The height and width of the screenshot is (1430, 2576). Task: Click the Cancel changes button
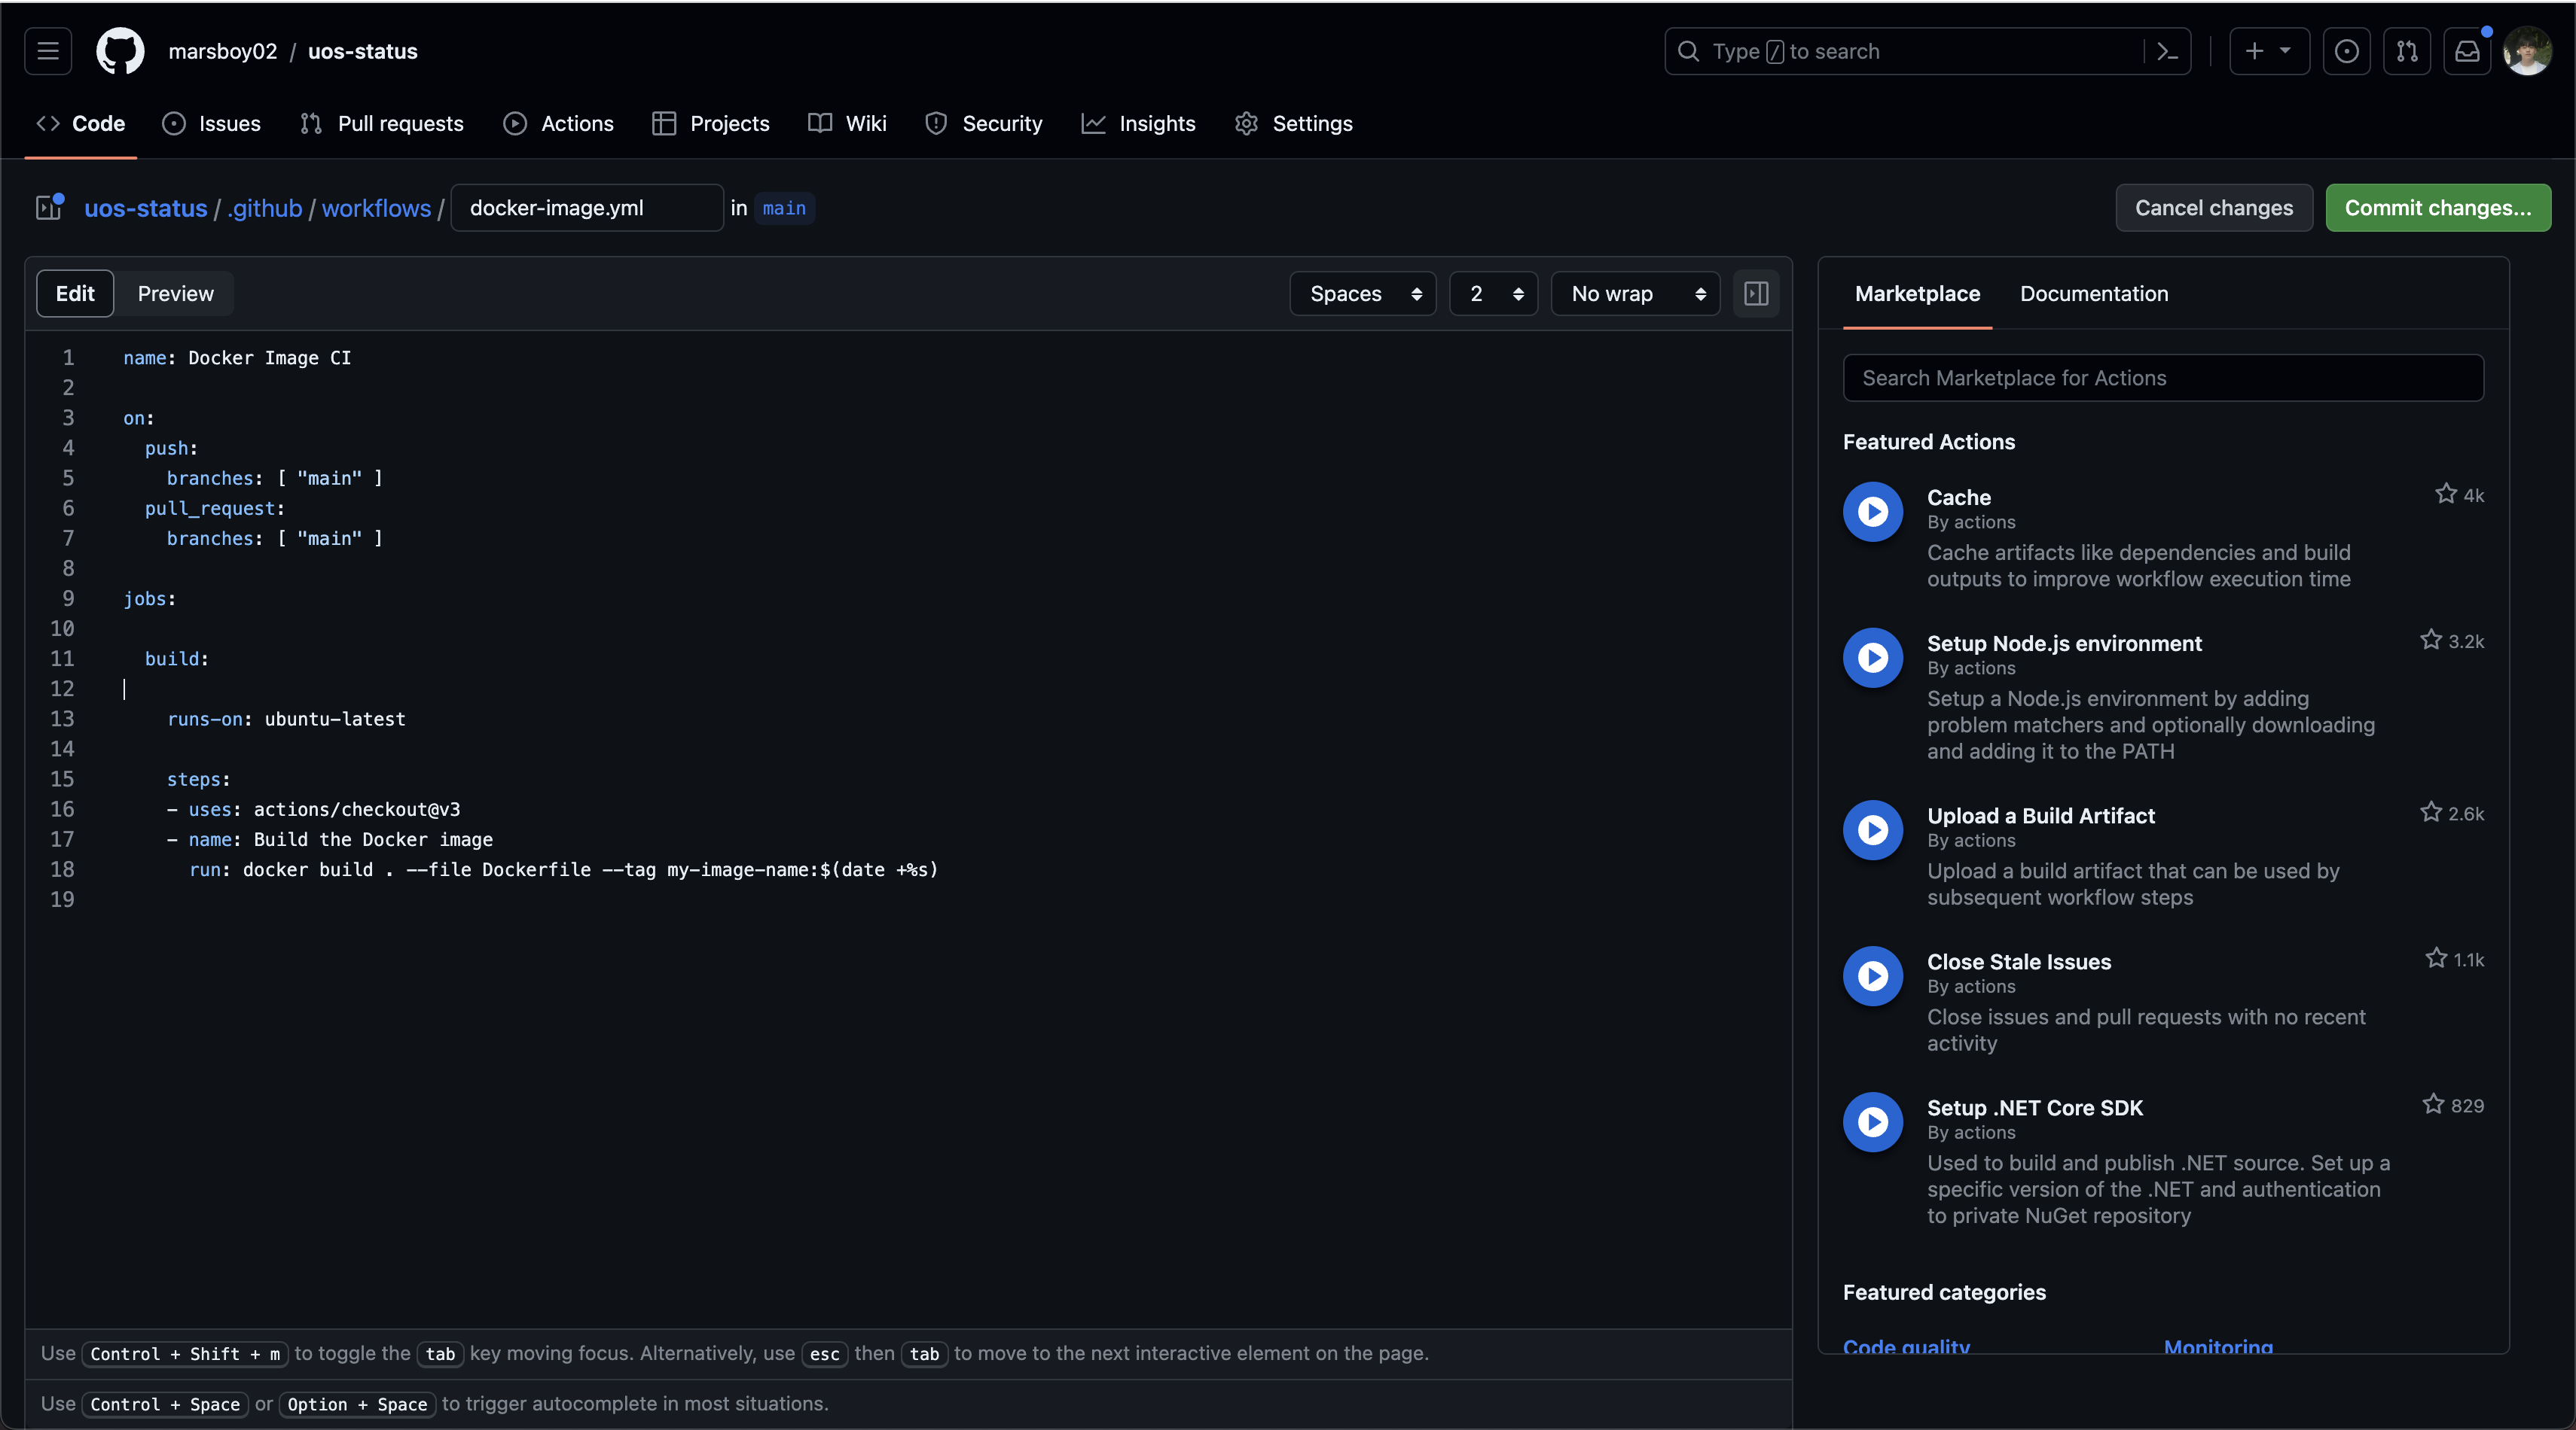pos(2213,208)
